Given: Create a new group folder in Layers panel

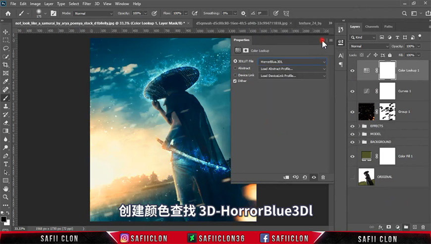Looking at the screenshot, I should coord(406,227).
